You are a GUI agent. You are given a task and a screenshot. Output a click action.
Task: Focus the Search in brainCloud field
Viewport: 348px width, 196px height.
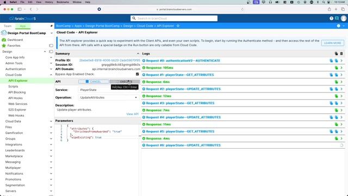[x=174, y=19]
